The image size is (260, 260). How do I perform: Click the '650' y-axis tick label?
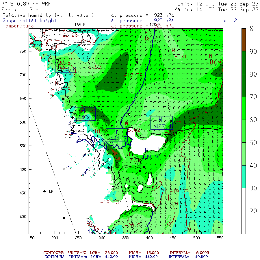pos(23,99)
